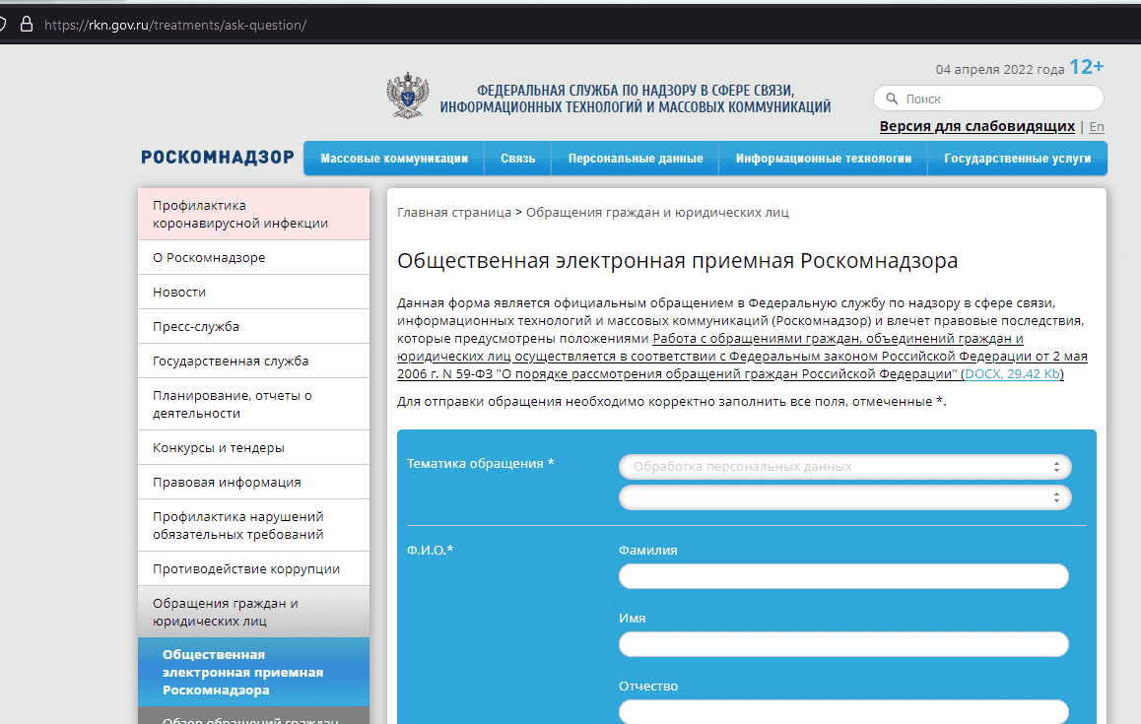Click the browser address bar URL

point(175,25)
